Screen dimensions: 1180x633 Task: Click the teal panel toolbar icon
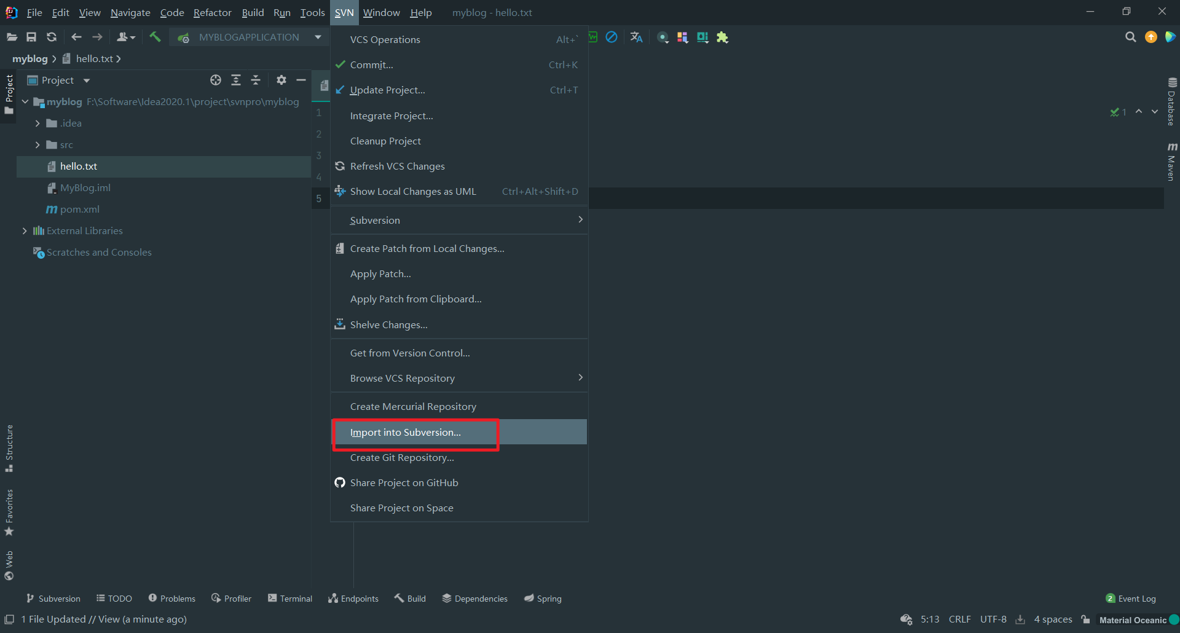[x=702, y=37]
